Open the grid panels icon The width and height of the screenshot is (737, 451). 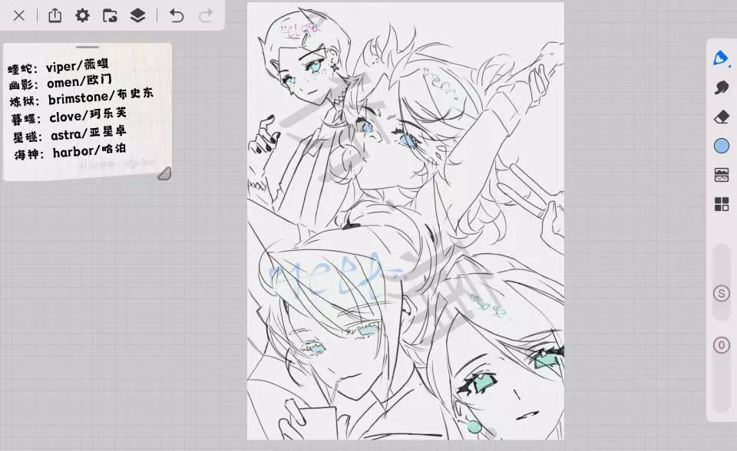721,204
